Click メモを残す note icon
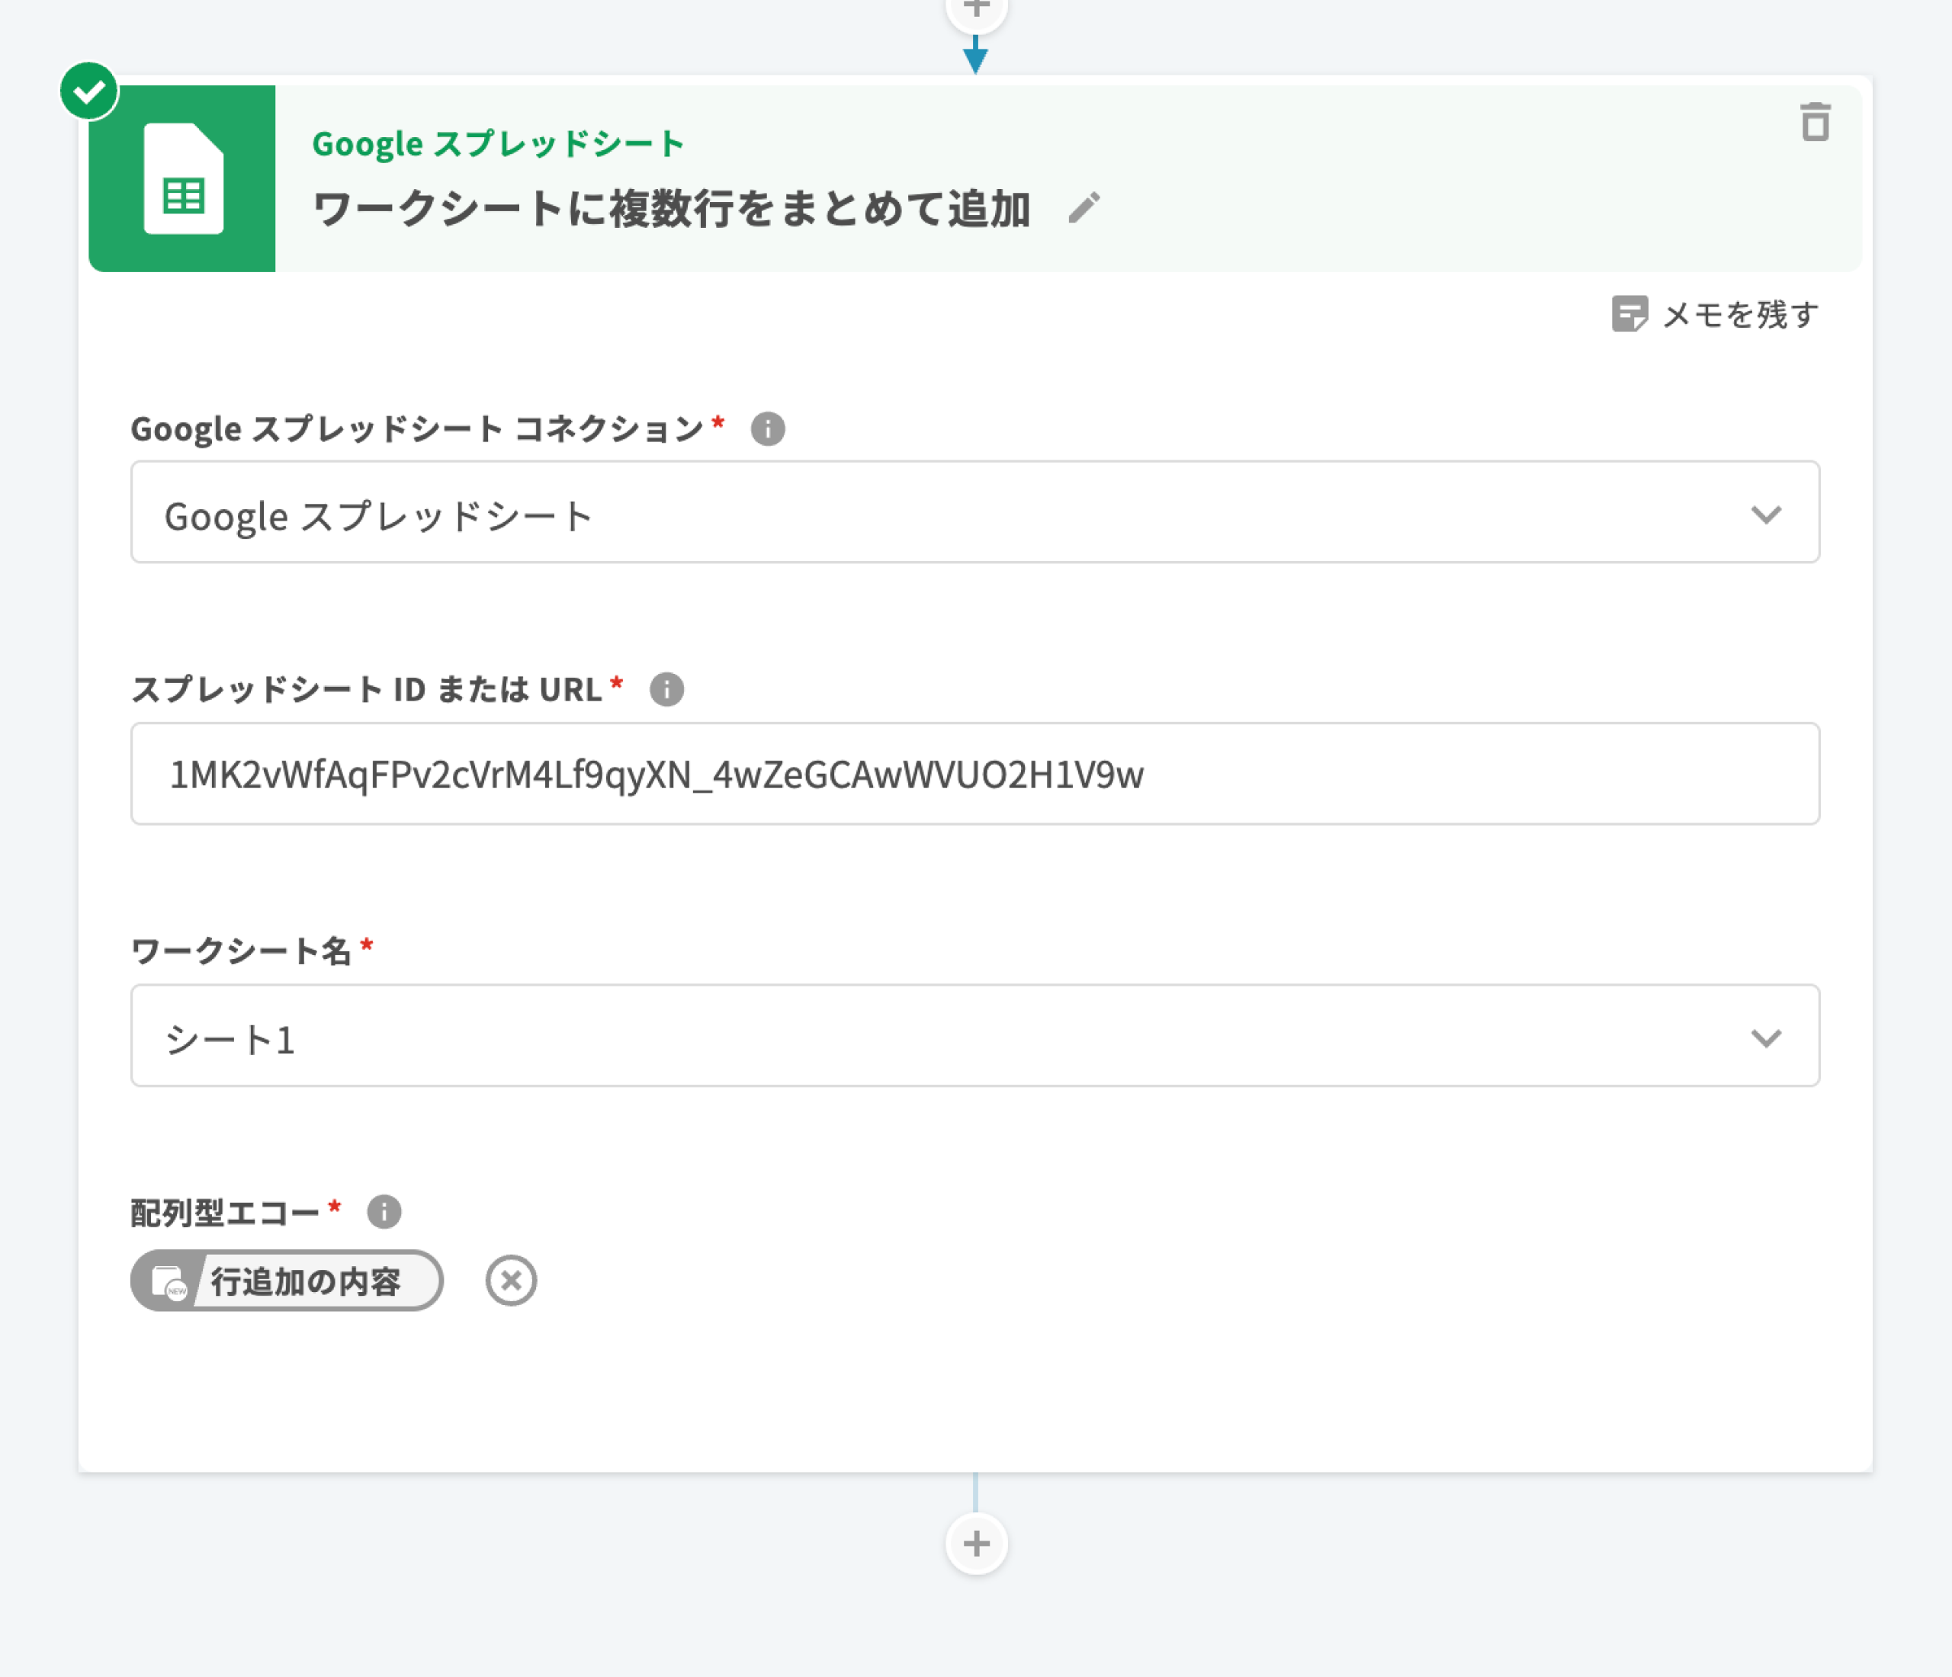 coord(1629,315)
